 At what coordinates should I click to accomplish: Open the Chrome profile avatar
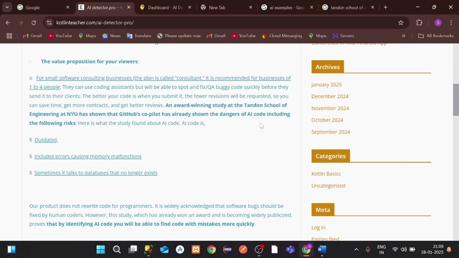[438, 23]
